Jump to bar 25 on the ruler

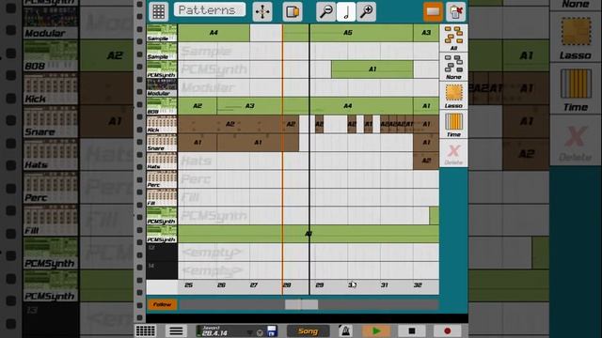tap(188, 285)
